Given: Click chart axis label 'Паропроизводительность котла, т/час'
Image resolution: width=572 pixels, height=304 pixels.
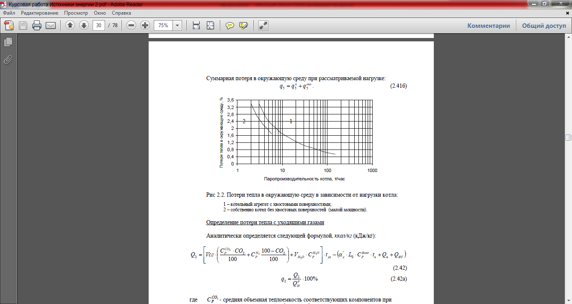Looking at the screenshot, I should (304, 179).
